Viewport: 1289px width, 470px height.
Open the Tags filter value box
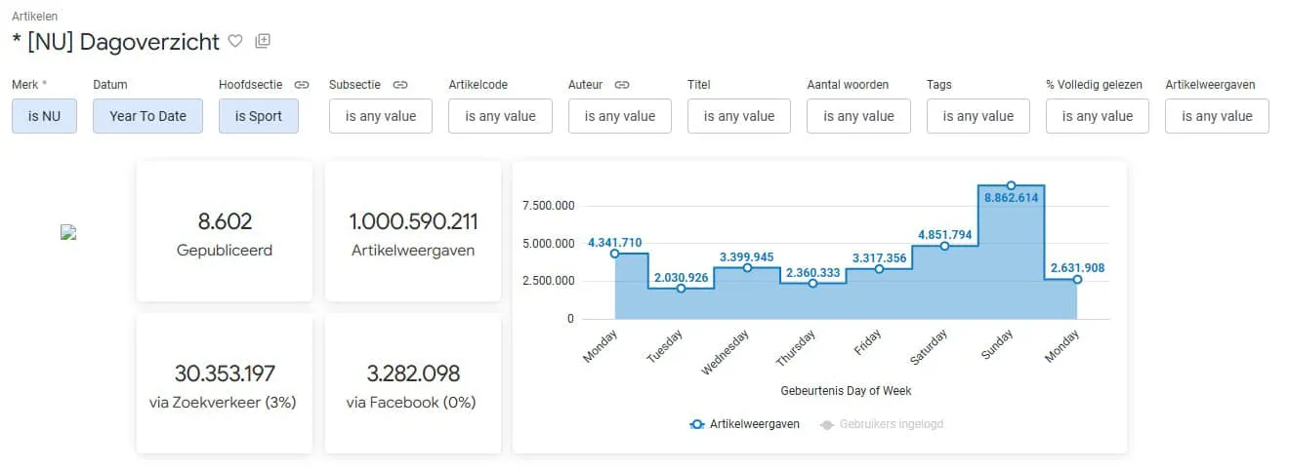978,116
